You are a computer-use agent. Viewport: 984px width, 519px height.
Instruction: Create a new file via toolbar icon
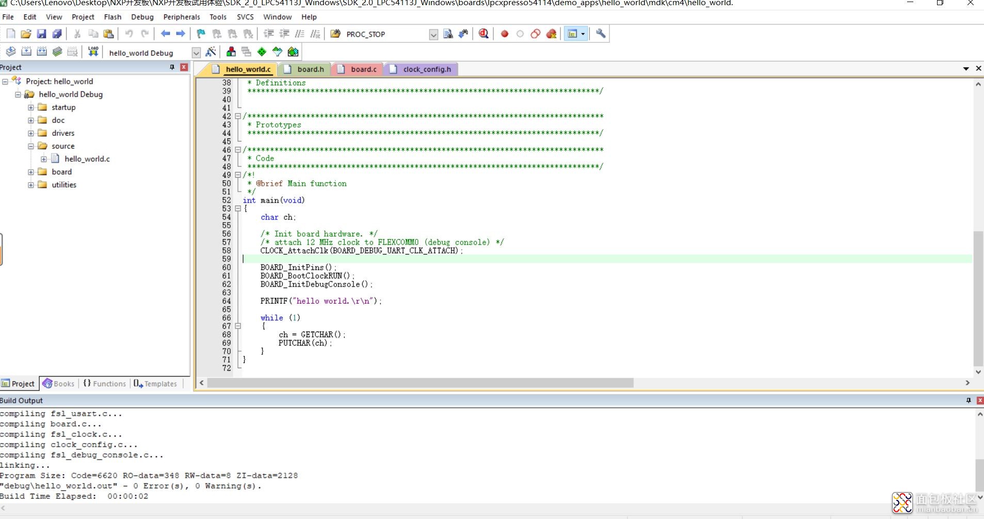click(x=11, y=34)
